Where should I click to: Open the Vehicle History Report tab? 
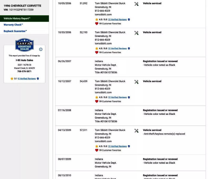click(x=17, y=18)
